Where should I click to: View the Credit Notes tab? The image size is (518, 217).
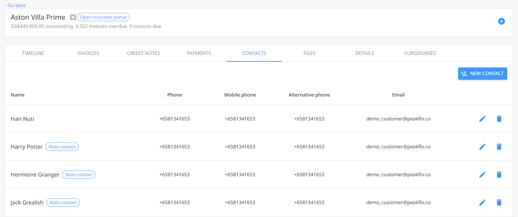point(143,53)
